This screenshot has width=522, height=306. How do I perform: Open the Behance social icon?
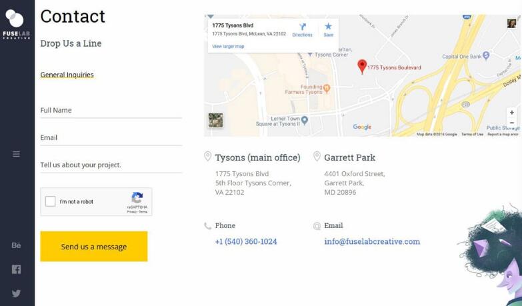[16, 245]
